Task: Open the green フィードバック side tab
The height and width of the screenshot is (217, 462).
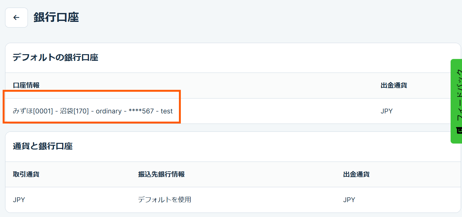Action: 456,95
